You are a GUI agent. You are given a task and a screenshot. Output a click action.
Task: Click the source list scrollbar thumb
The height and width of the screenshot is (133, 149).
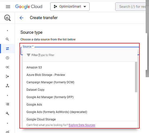click(x=136, y=77)
